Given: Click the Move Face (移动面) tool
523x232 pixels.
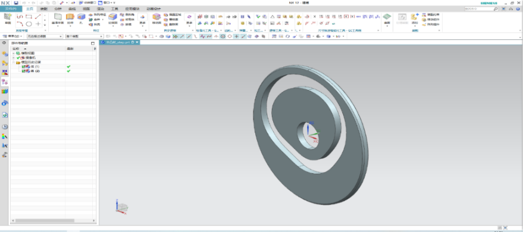Looking at the screenshot, I should [156, 19].
